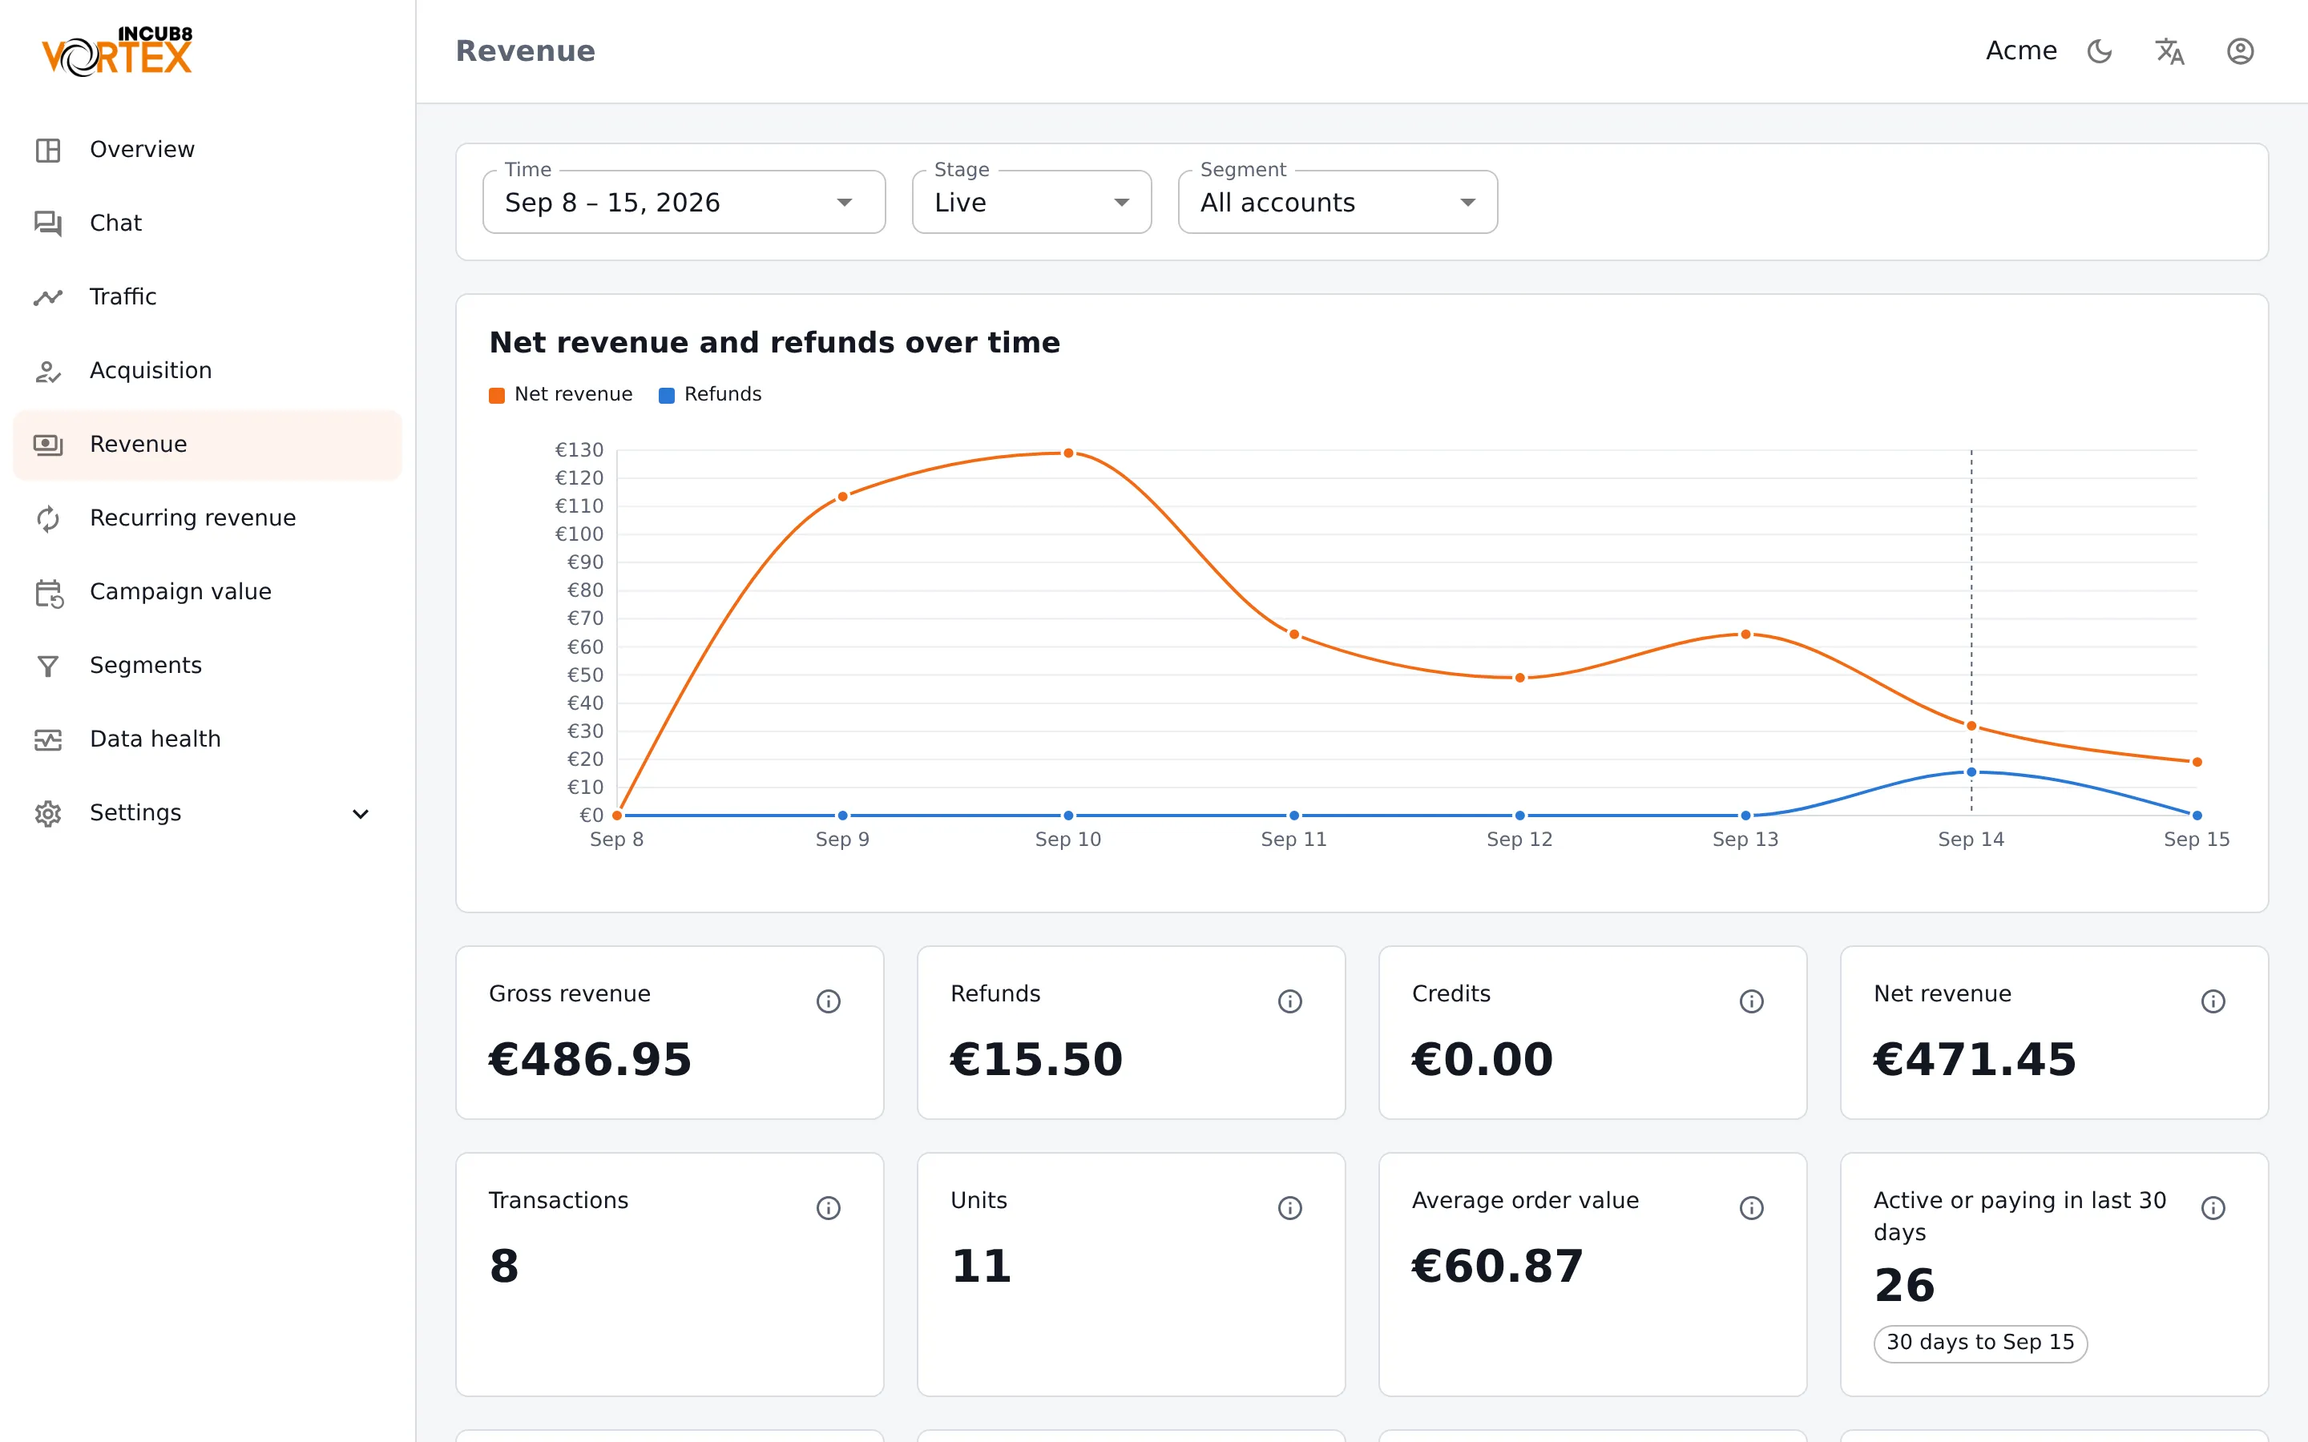Show info for Refunds card
This screenshot has width=2308, height=1442.
pyautogui.click(x=1289, y=1001)
